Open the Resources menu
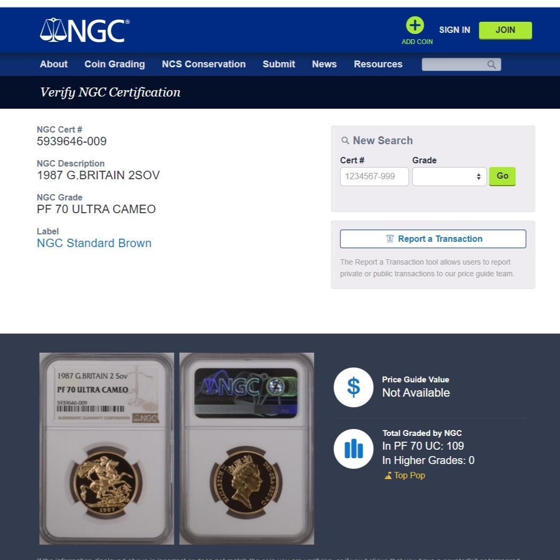 point(378,64)
